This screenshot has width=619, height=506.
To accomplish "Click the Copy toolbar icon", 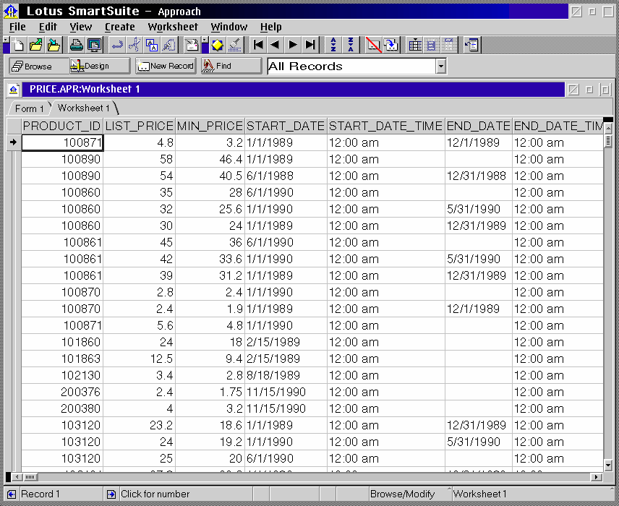I will pos(152,45).
